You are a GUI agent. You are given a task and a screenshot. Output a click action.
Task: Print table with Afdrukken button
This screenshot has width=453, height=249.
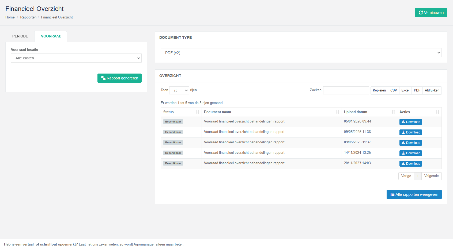[x=432, y=90]
